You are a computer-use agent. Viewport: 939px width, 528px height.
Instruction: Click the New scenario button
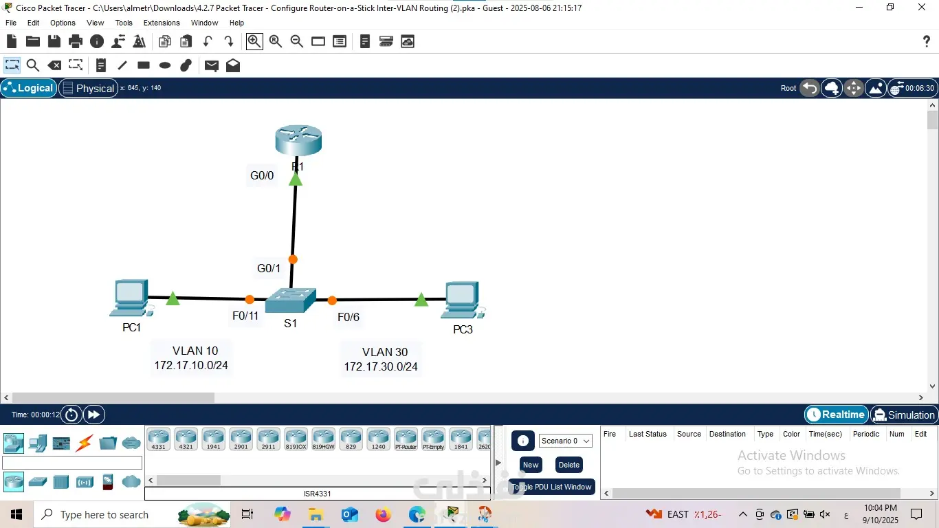[531, 465]
